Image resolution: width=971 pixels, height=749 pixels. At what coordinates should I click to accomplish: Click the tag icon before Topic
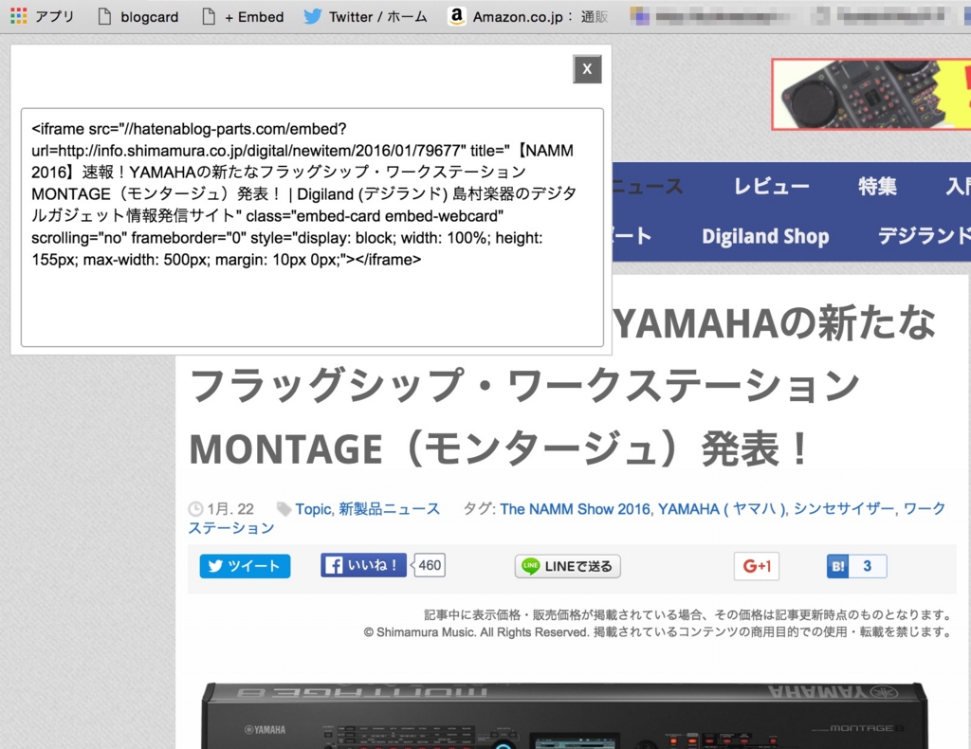(284, 509)
